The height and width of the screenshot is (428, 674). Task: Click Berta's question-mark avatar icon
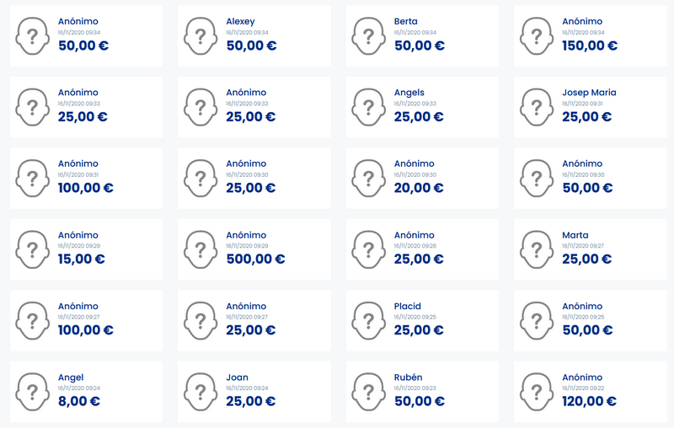click(368, 36)
